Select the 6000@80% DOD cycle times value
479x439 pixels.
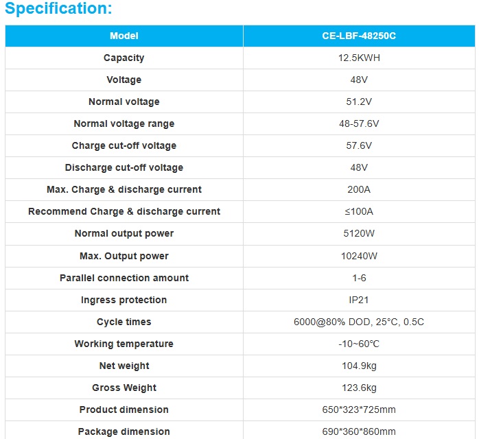coord(359,322)
